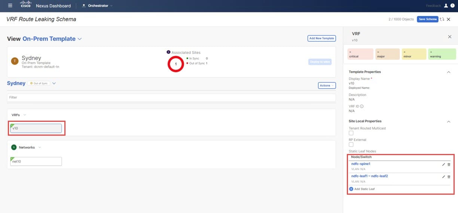The height and width of the screenshot is (213, 458).
Task: Open the hamburger navigation menu
Action: (x=10, y=6)
